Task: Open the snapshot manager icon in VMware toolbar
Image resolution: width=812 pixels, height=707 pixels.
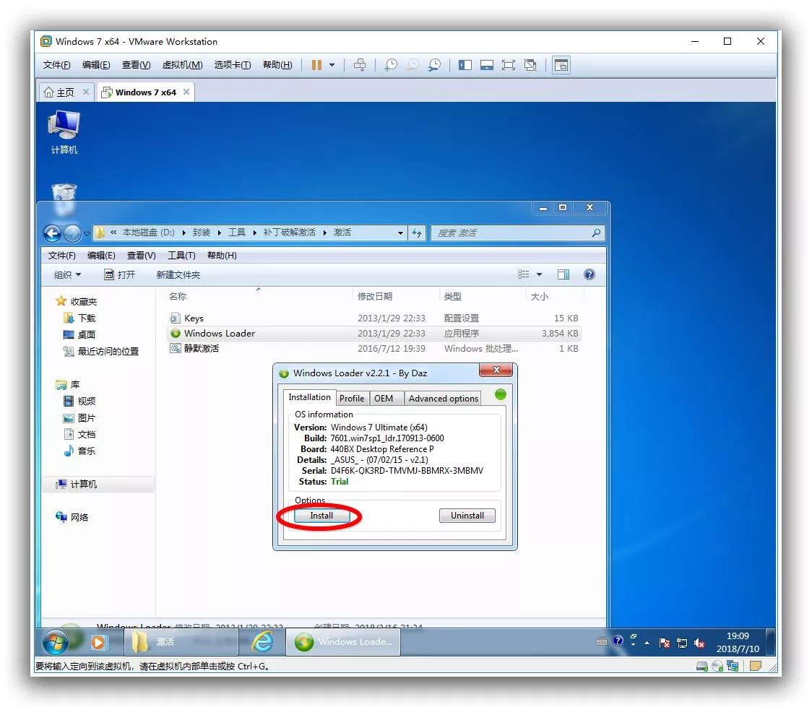Action: click(434, 65)
